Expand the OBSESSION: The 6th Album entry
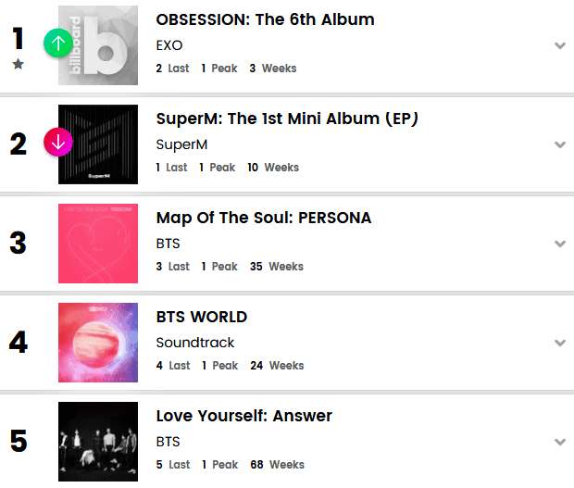 (559, 45)
